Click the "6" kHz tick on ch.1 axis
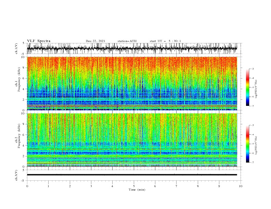This screenshot has height=209, width=271. click(x=24, y=78)
